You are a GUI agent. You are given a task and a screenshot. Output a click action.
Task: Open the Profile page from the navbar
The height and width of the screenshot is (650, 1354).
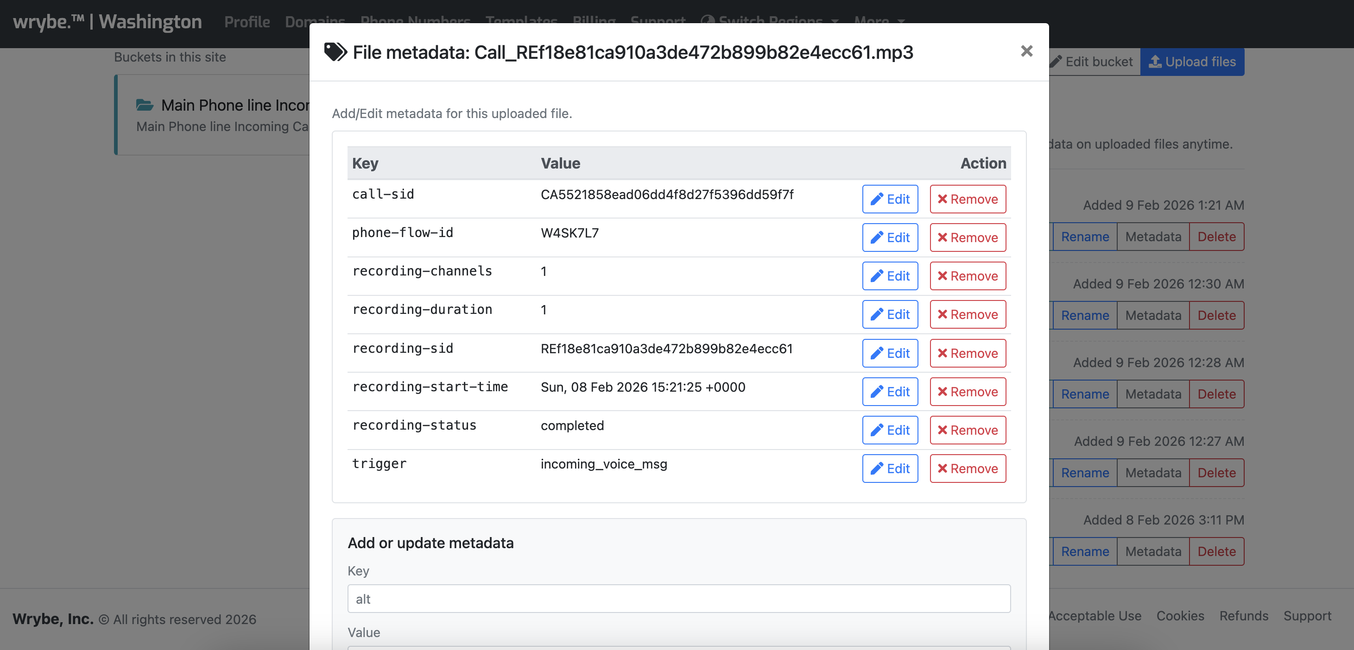(x=247, y=21)
